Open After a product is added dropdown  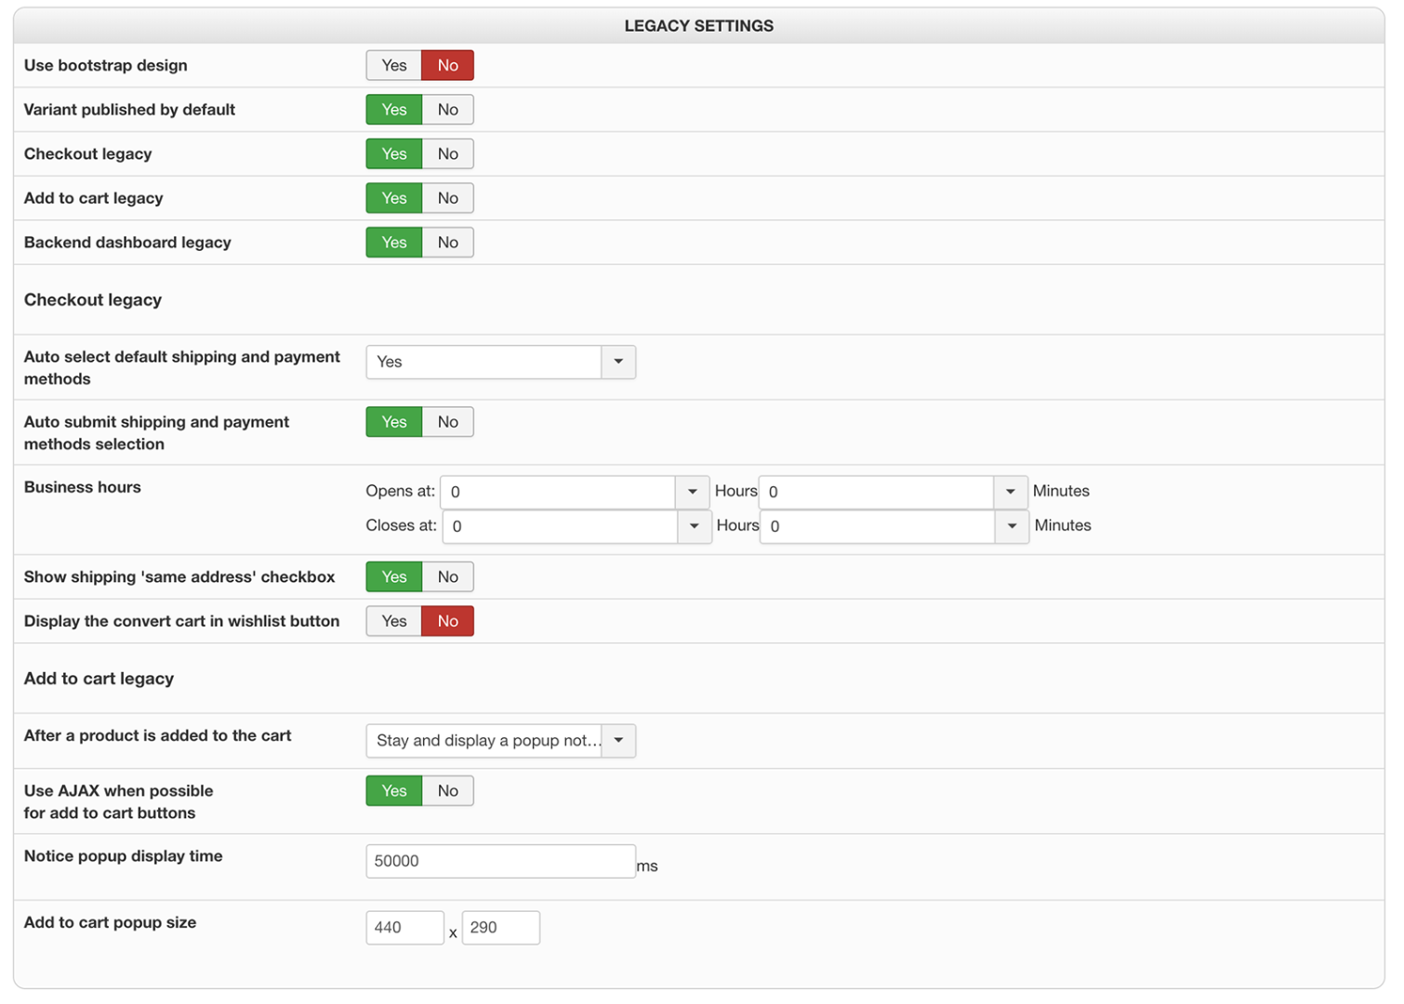click(x=500, y=741)
